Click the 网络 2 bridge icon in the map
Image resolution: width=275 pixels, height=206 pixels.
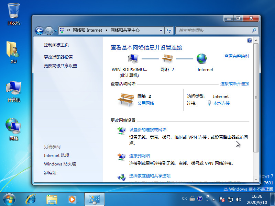click(x=167, y=58)
